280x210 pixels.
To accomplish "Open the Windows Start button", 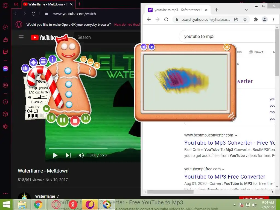I will coord(6,205).
